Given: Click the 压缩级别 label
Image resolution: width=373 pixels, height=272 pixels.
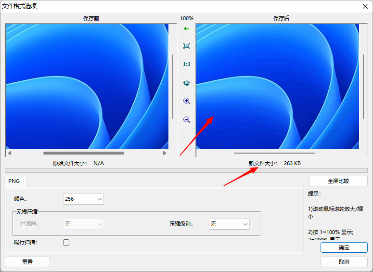Looking at the screenshot, I should tap(181, 224).
